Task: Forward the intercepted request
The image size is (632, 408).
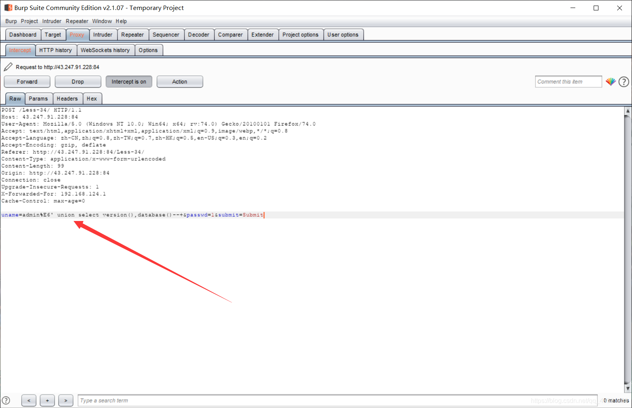Action: 27,82
